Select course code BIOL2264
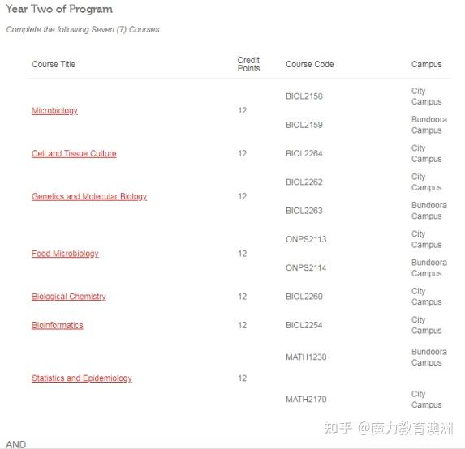465x449 pixels. point(304,153)
